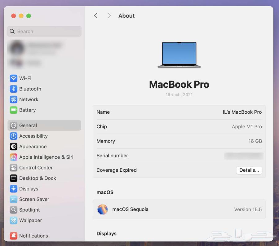This screenshot has height=246, width=279.
Task: Open the Network globe icon
Action: [x=13, y=99]
